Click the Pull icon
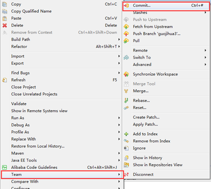Viewport: 211px width, 189px height. [126, 41]
